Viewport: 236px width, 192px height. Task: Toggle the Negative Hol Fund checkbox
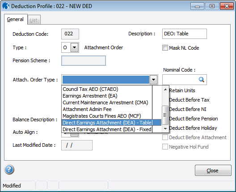coord(165,147)
